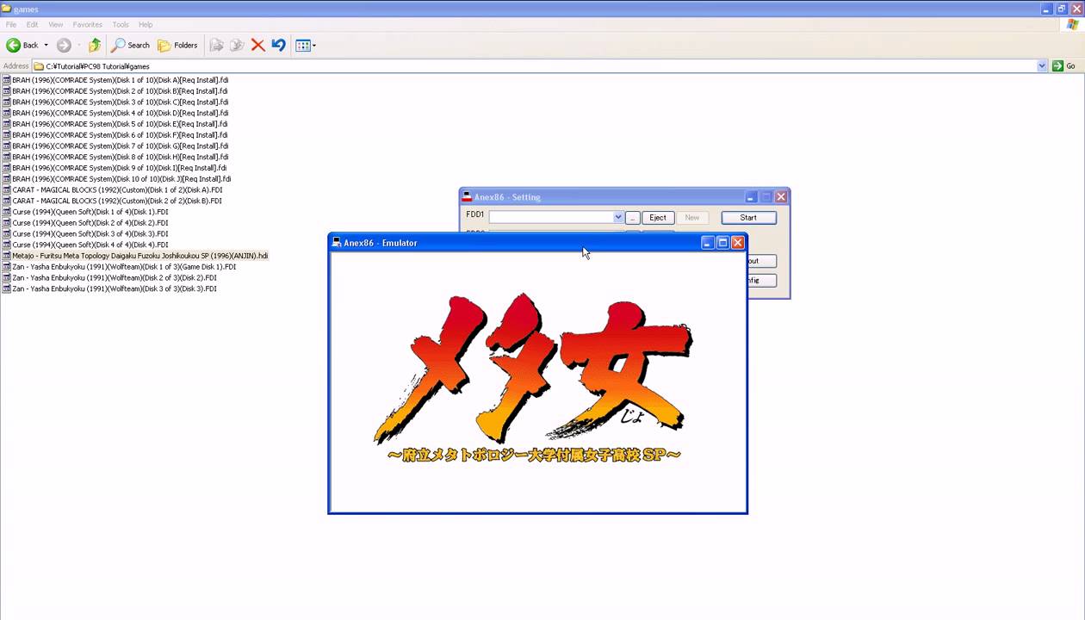Screen dimensions: 1085x620
Task: Open the Views dropdown button
Action: [x=306, y=45]
